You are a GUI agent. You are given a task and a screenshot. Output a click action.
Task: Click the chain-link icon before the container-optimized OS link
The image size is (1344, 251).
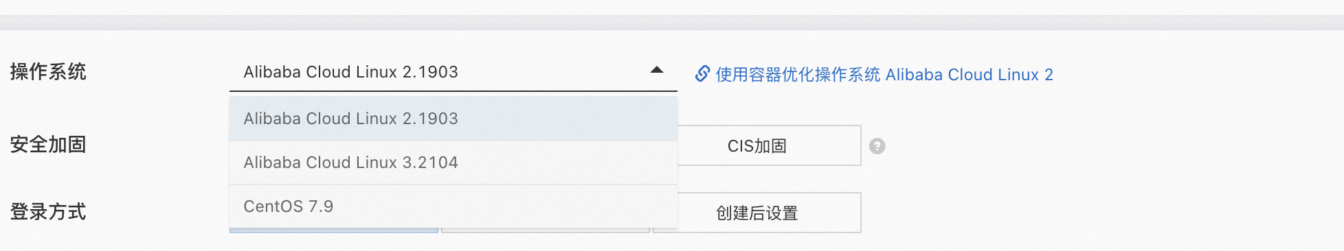(x=702, y=73)
